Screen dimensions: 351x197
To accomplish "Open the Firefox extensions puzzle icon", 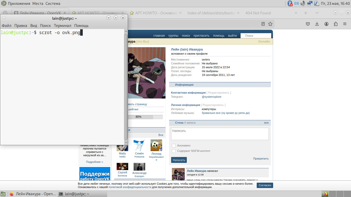I will (x=336, y=24).
